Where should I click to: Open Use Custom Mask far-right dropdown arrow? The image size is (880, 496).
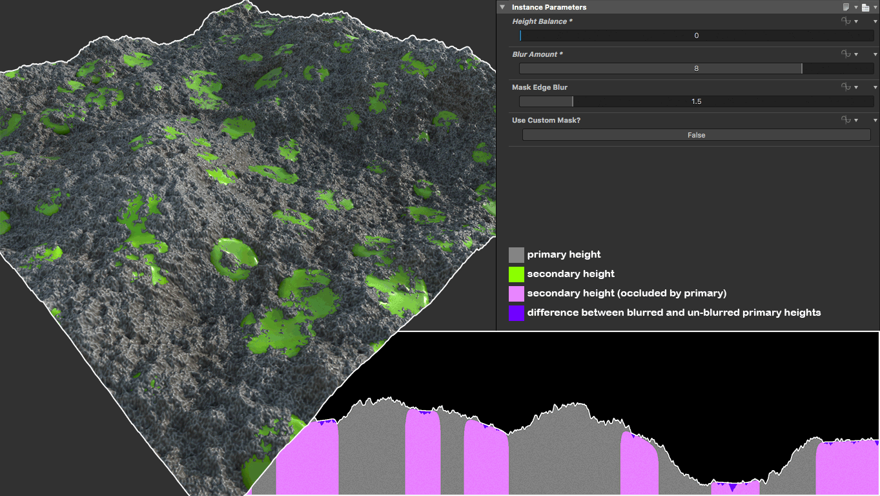point(875,120)
